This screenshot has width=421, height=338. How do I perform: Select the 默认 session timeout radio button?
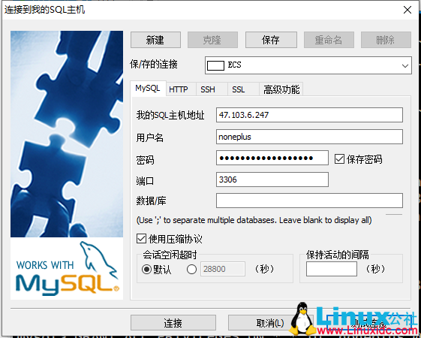pos(146,269)
